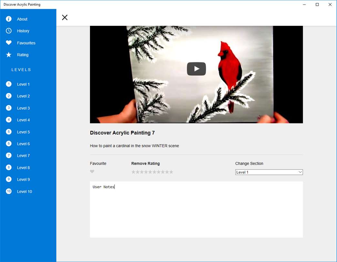
Task: Go to the Level 6 label
Action: (24, 144)
